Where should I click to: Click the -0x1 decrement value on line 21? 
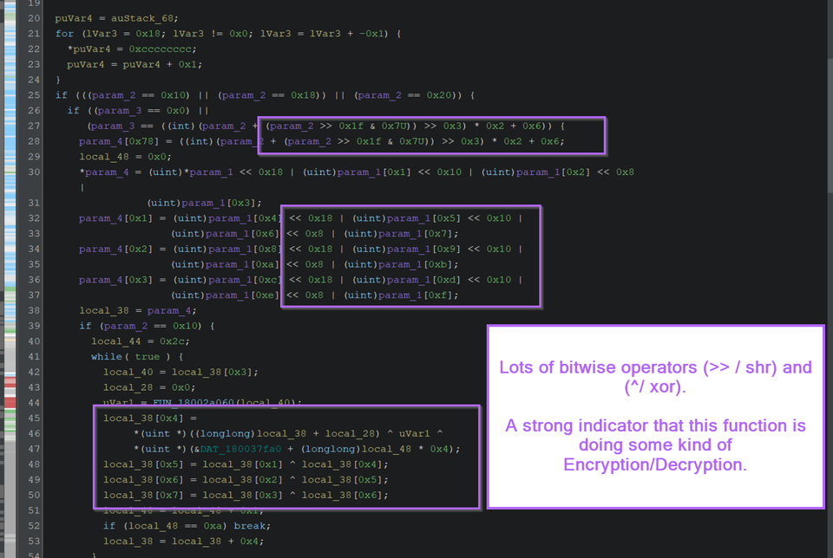point(371,34)
